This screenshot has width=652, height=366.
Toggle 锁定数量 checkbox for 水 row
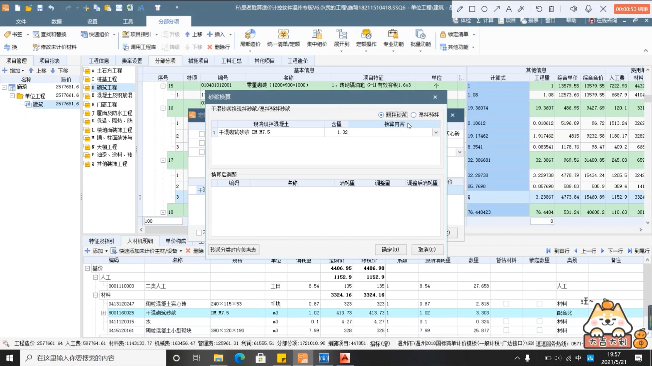539,321
